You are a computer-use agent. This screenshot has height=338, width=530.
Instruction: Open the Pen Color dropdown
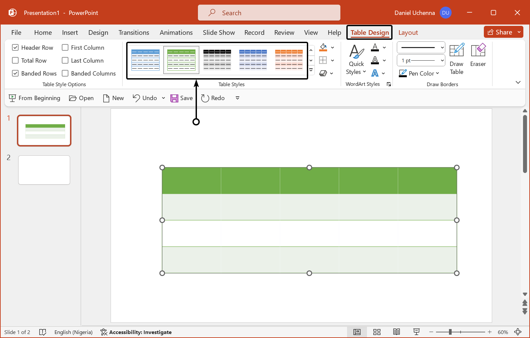419,73
